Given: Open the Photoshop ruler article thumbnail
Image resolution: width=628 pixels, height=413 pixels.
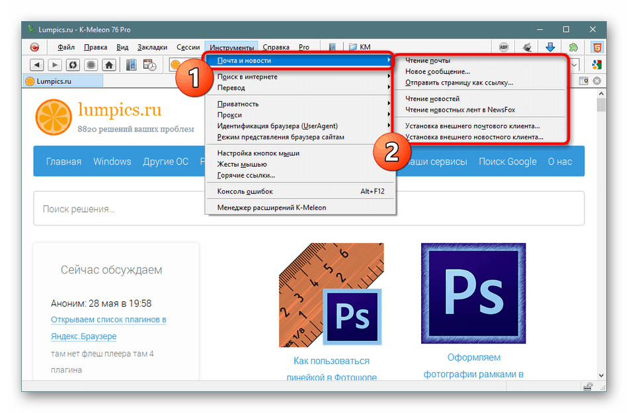Looking at the screenshot, I should tap(331, 295).
